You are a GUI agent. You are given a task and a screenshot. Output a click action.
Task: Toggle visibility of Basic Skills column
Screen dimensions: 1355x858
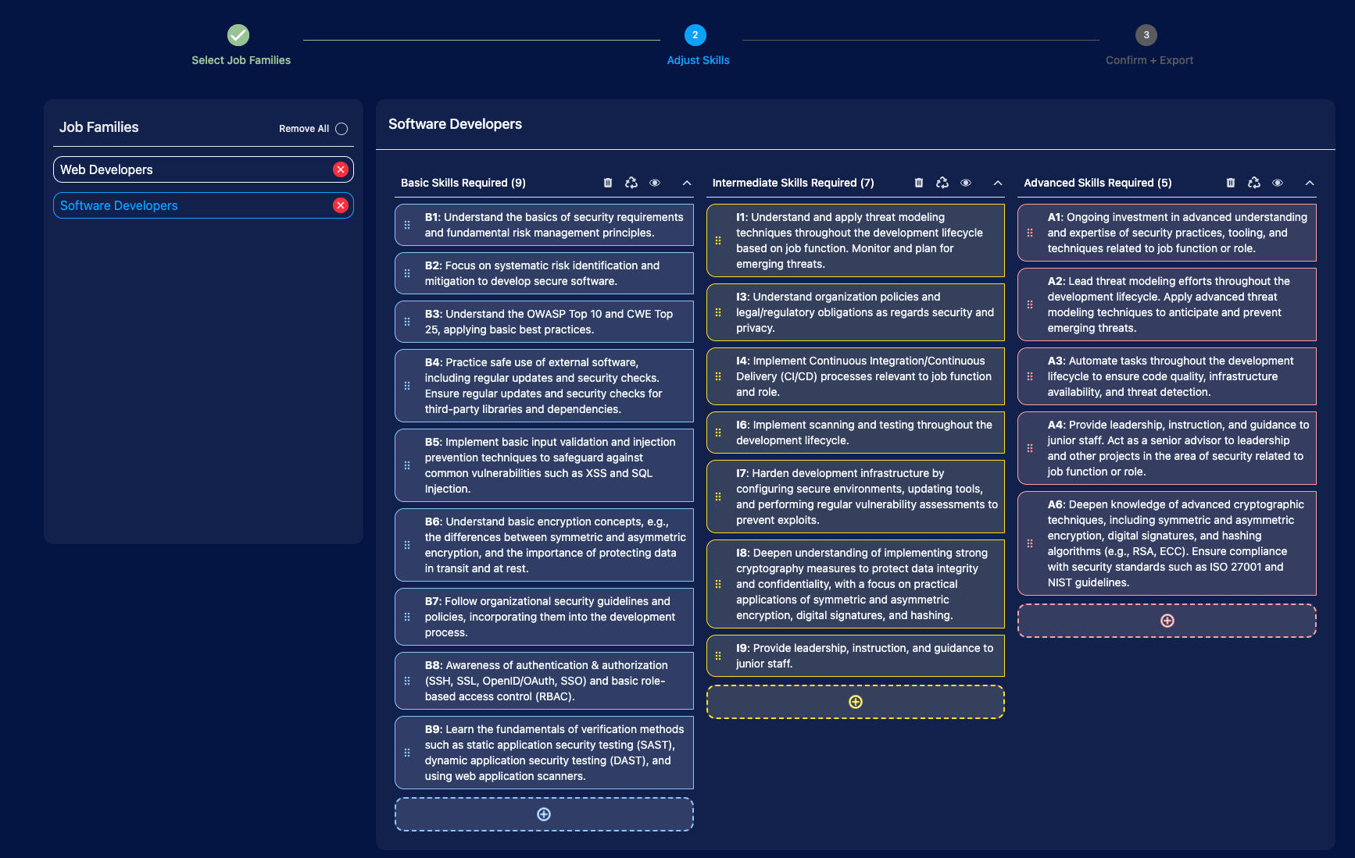click(x=655, y=183)
